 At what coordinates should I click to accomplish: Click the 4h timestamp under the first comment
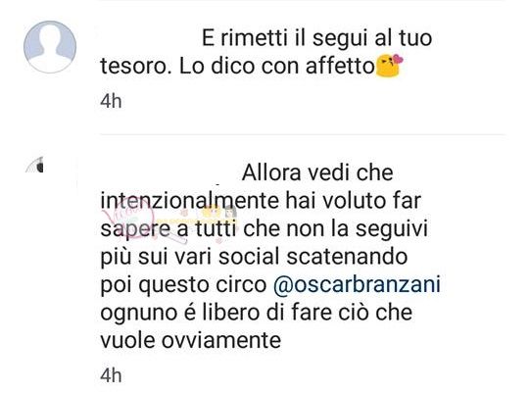tap(111, 101)
